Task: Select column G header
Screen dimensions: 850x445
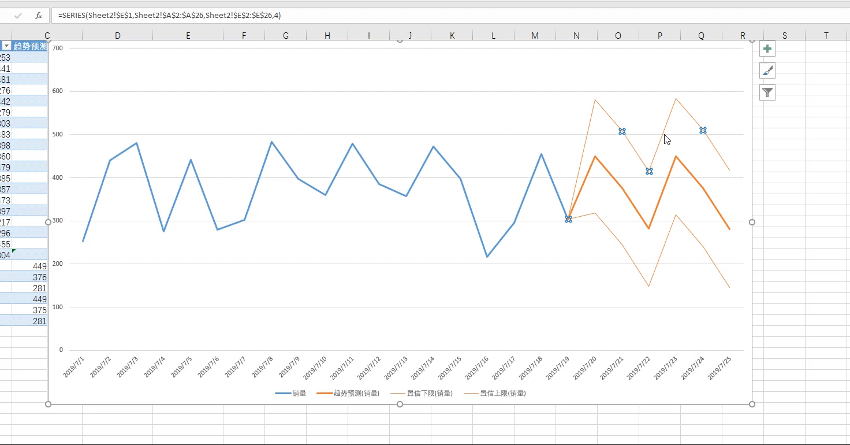Action: point(286,36)
